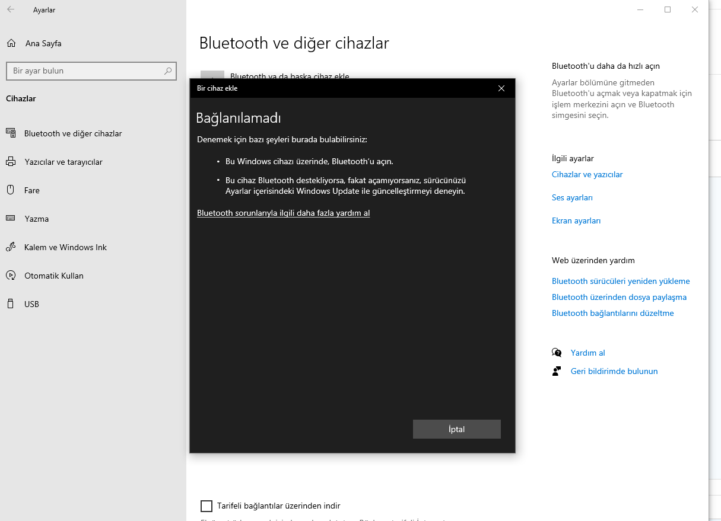Open Ses ayarları link
This screenshot has height=521, width=721.
[x=572, y=197]
